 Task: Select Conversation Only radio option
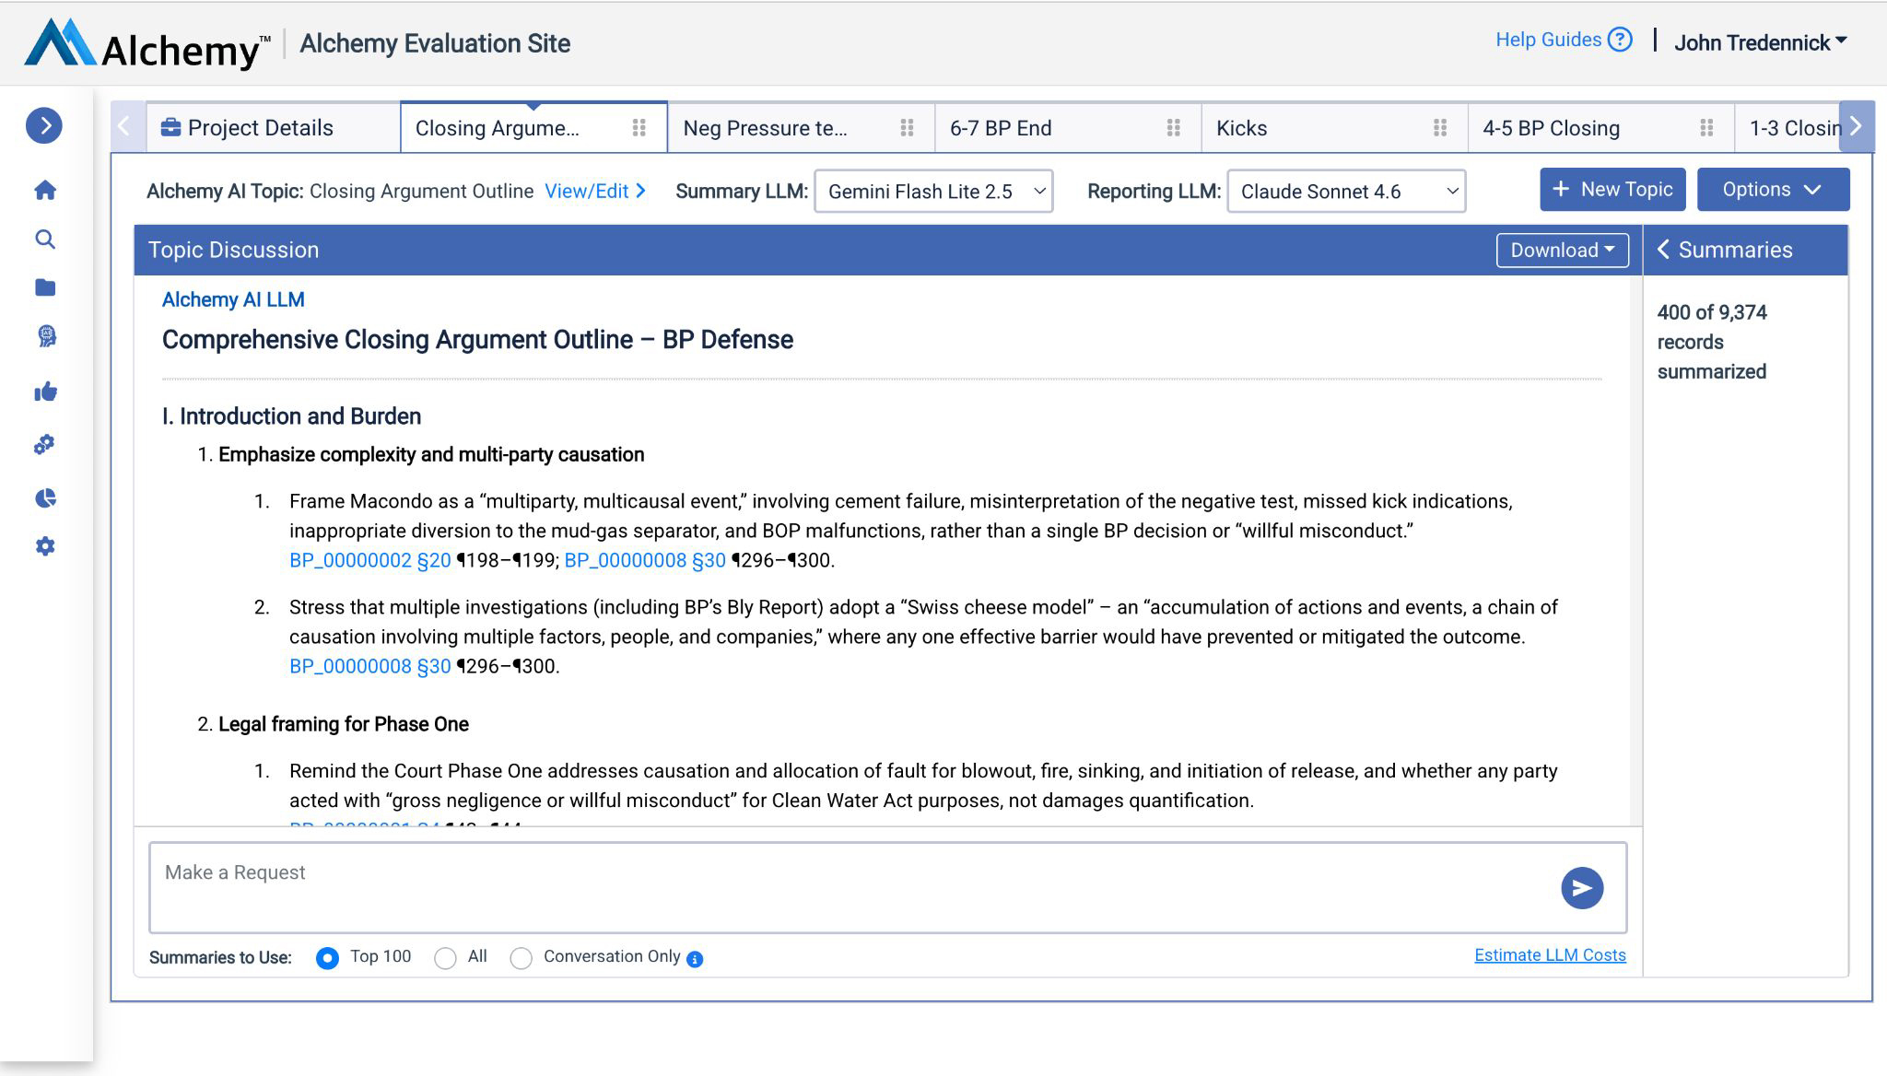(x=521, y=958)
